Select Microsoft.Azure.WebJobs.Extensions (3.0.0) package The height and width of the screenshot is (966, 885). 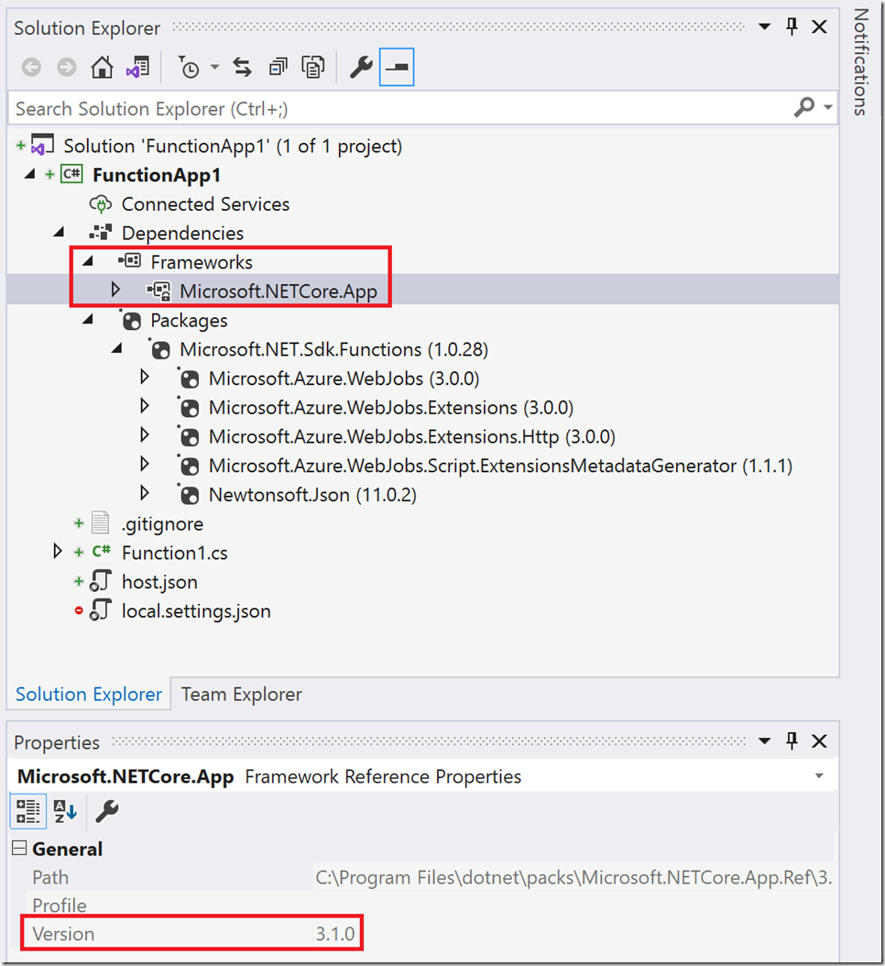click(x=391, y=408)
